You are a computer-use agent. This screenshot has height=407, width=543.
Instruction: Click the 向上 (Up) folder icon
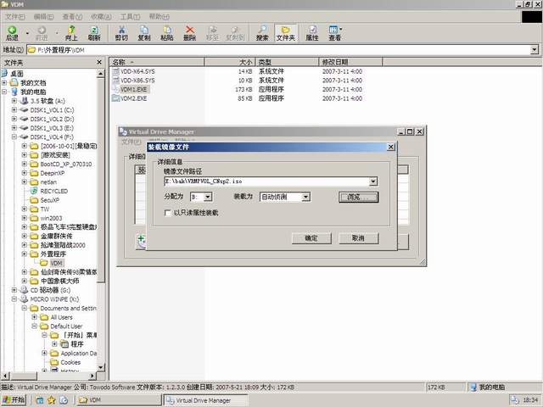[71, 33]
